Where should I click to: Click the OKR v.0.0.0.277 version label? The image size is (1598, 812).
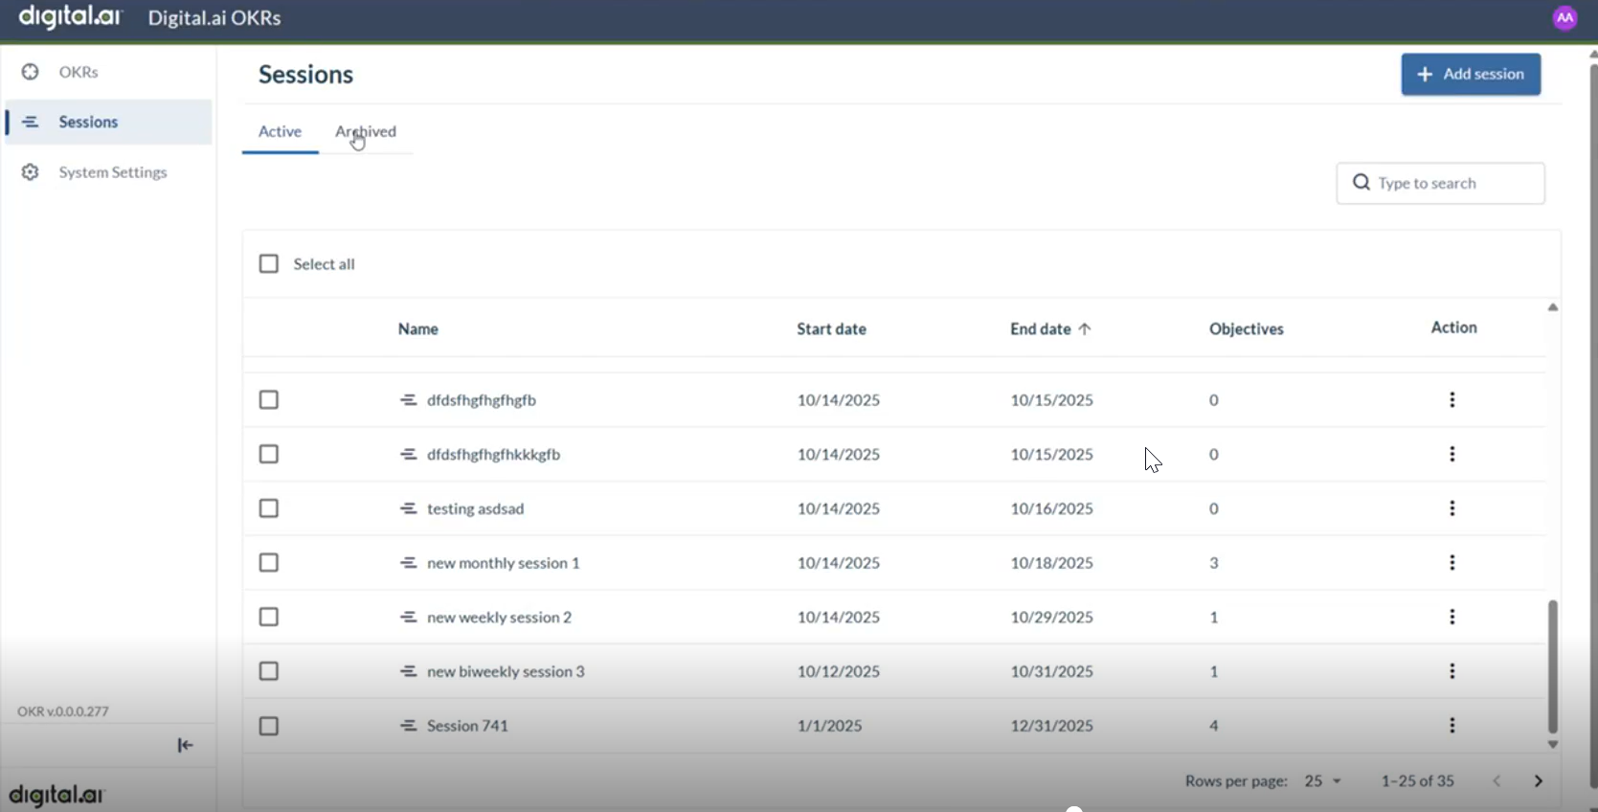click(x=63, y=711)
